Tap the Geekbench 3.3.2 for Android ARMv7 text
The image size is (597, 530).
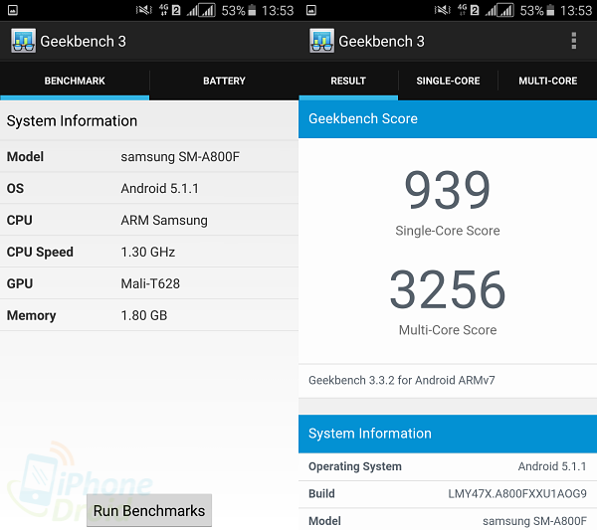pos(402,380)
